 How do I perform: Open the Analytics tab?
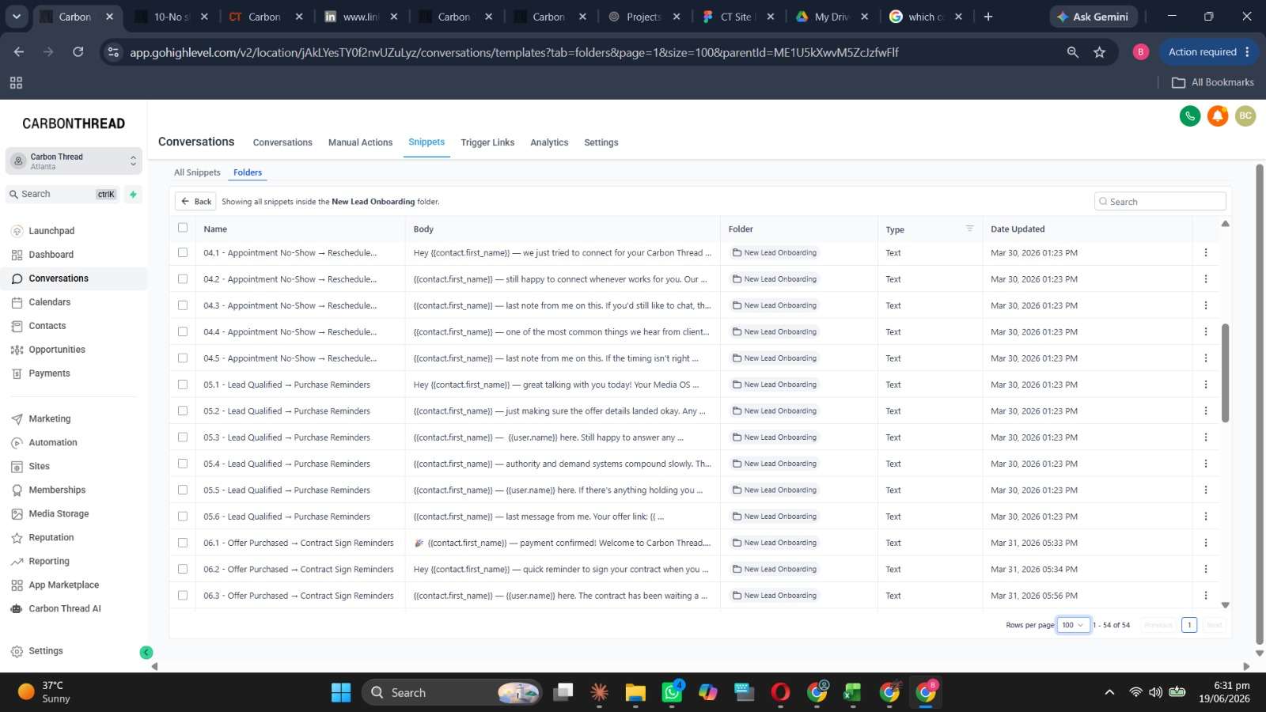pyautogui.click(x=549, y=142)
